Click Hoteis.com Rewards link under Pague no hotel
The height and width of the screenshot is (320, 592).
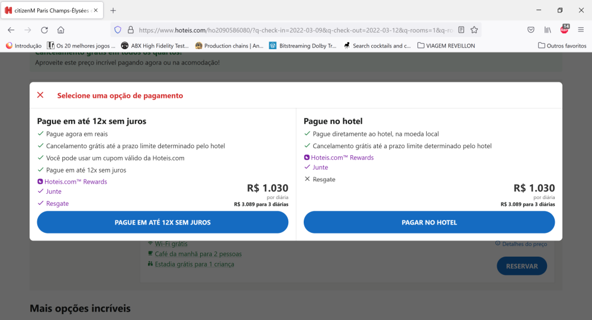click(x=342, y=158)
